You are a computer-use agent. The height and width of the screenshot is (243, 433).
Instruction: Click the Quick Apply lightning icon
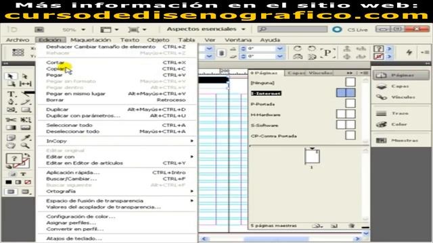click(409, 52)
